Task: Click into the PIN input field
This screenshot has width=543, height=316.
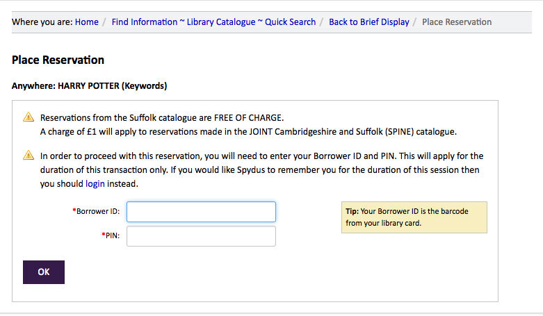Action: (201, 236)
